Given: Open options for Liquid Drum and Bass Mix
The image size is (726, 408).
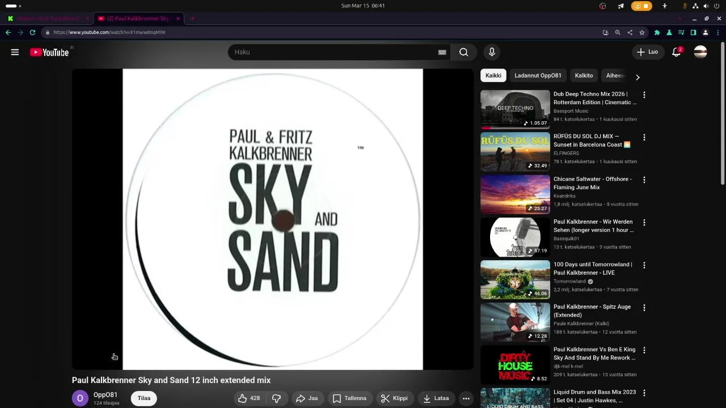Looking at the screenshot, I should click(644, 393).
